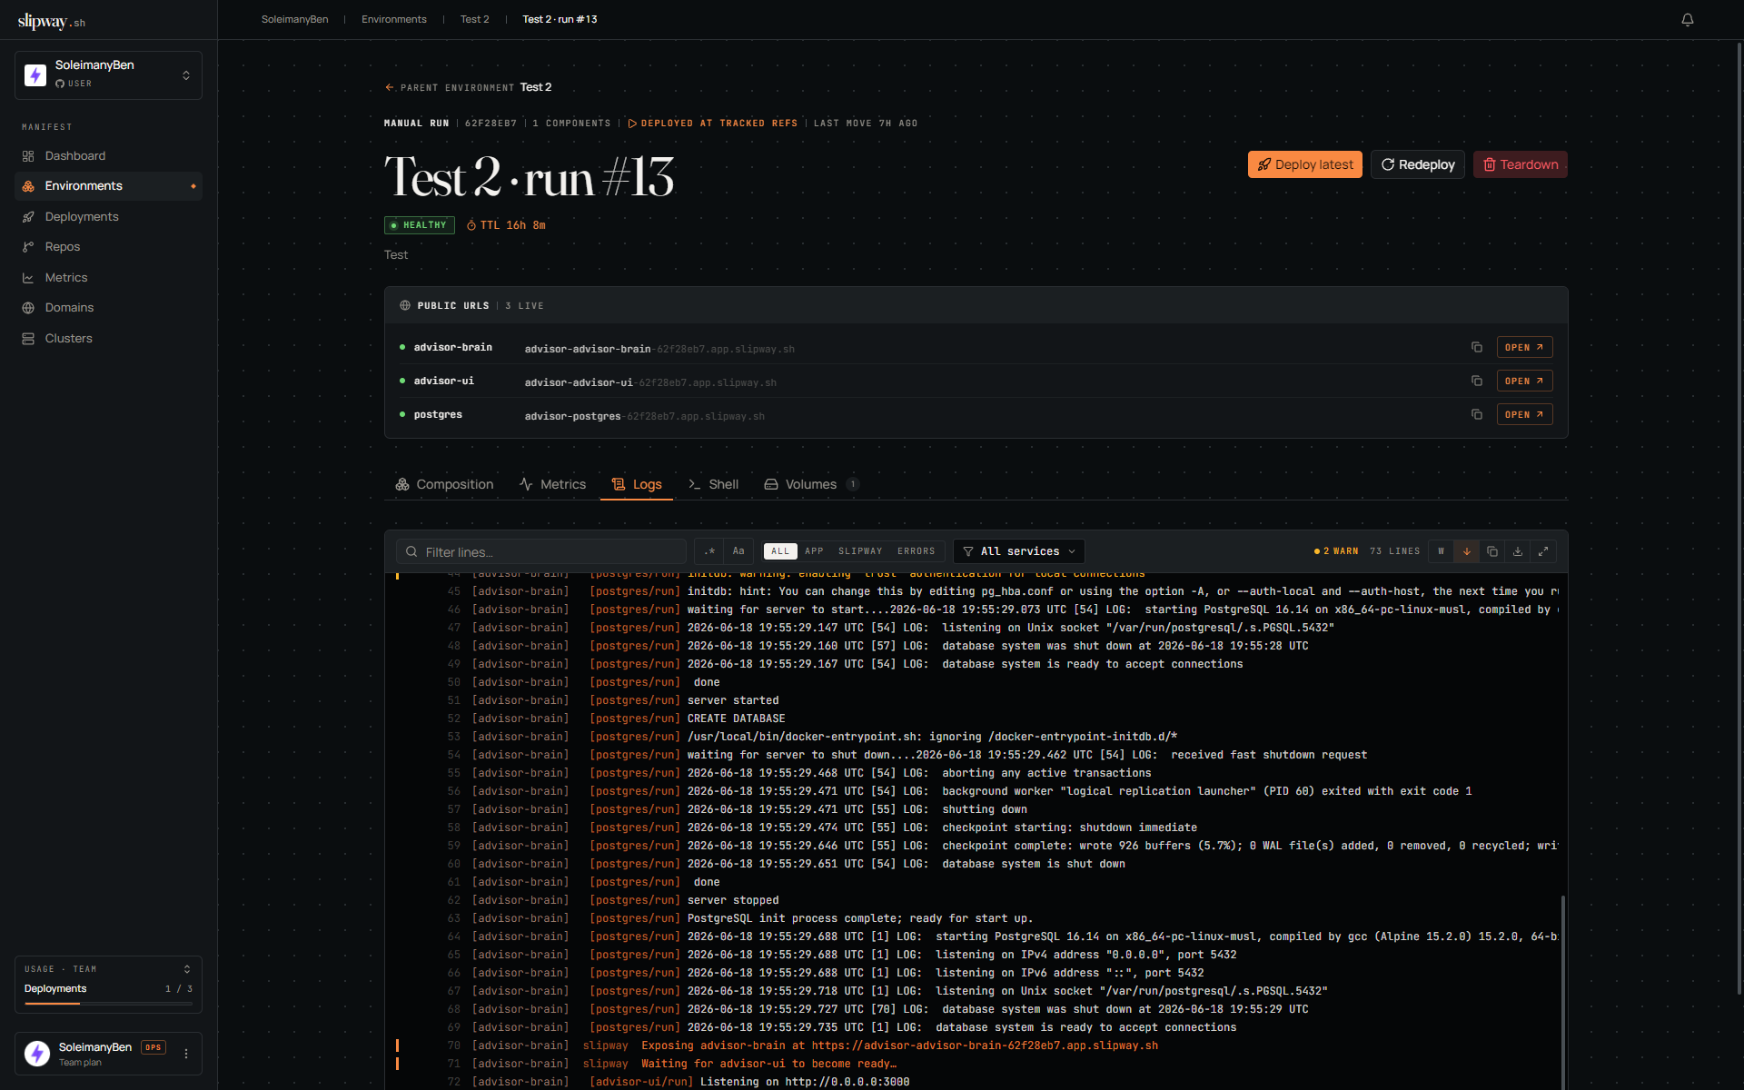
Task: Expand the SoleimanyBen workspace switcher
Action: (x=186, y=75)
